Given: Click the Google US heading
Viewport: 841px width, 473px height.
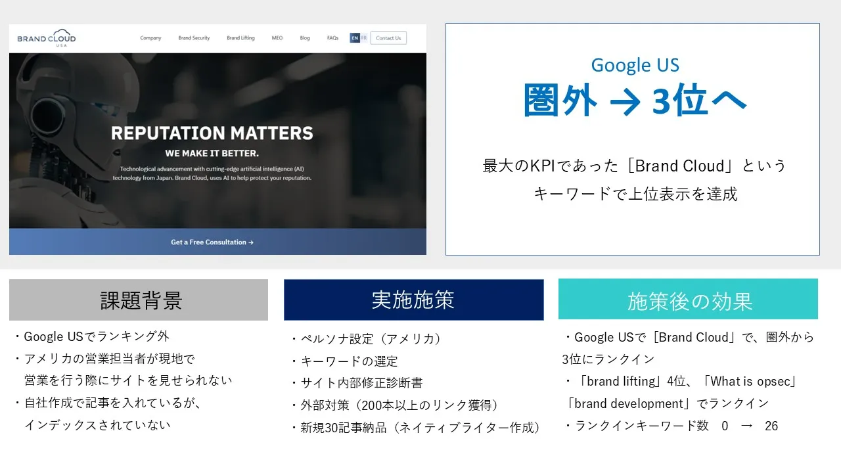Looking at the screenshot, I should 635,65.
